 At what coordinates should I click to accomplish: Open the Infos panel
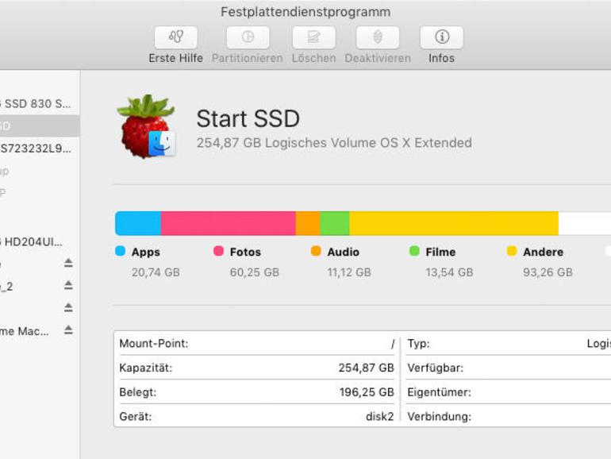point(441,37)
